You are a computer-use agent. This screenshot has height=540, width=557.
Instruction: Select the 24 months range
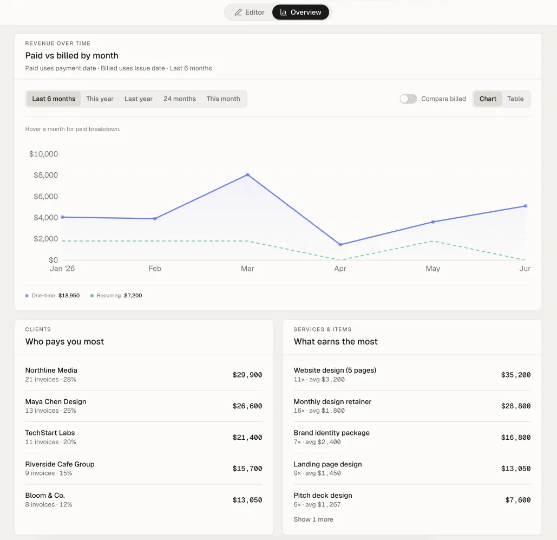click(x=180, y=99)
